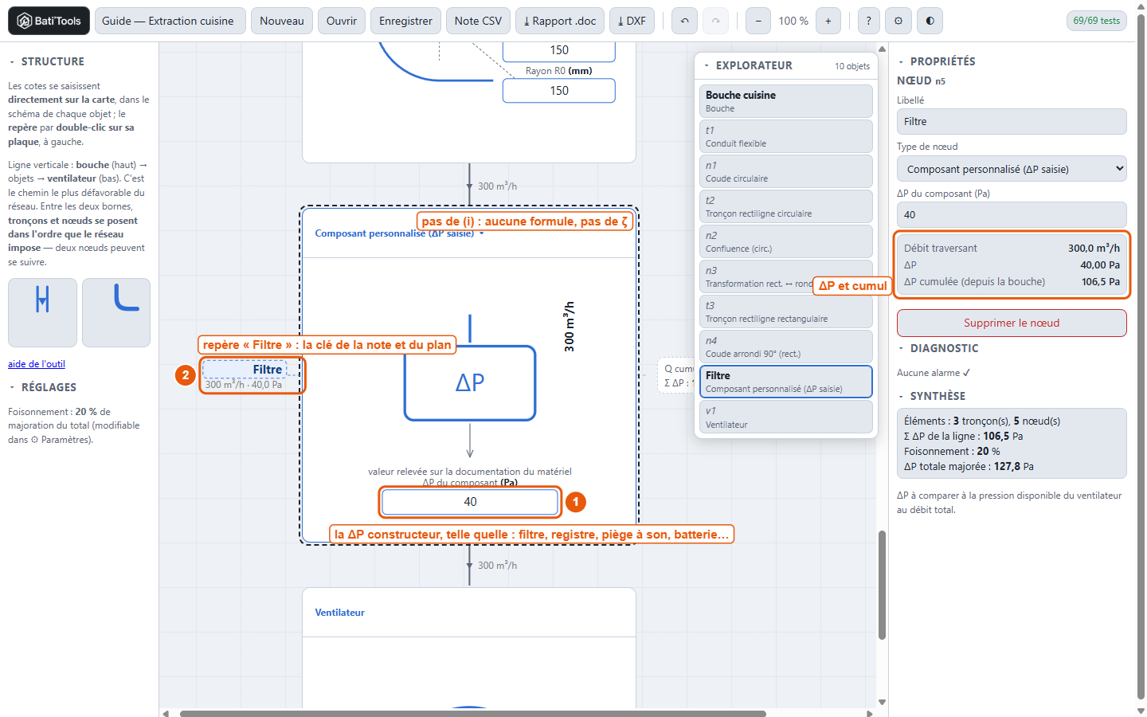
Task: Add an elbow node from palette
Action: click(x=116, y=312)
